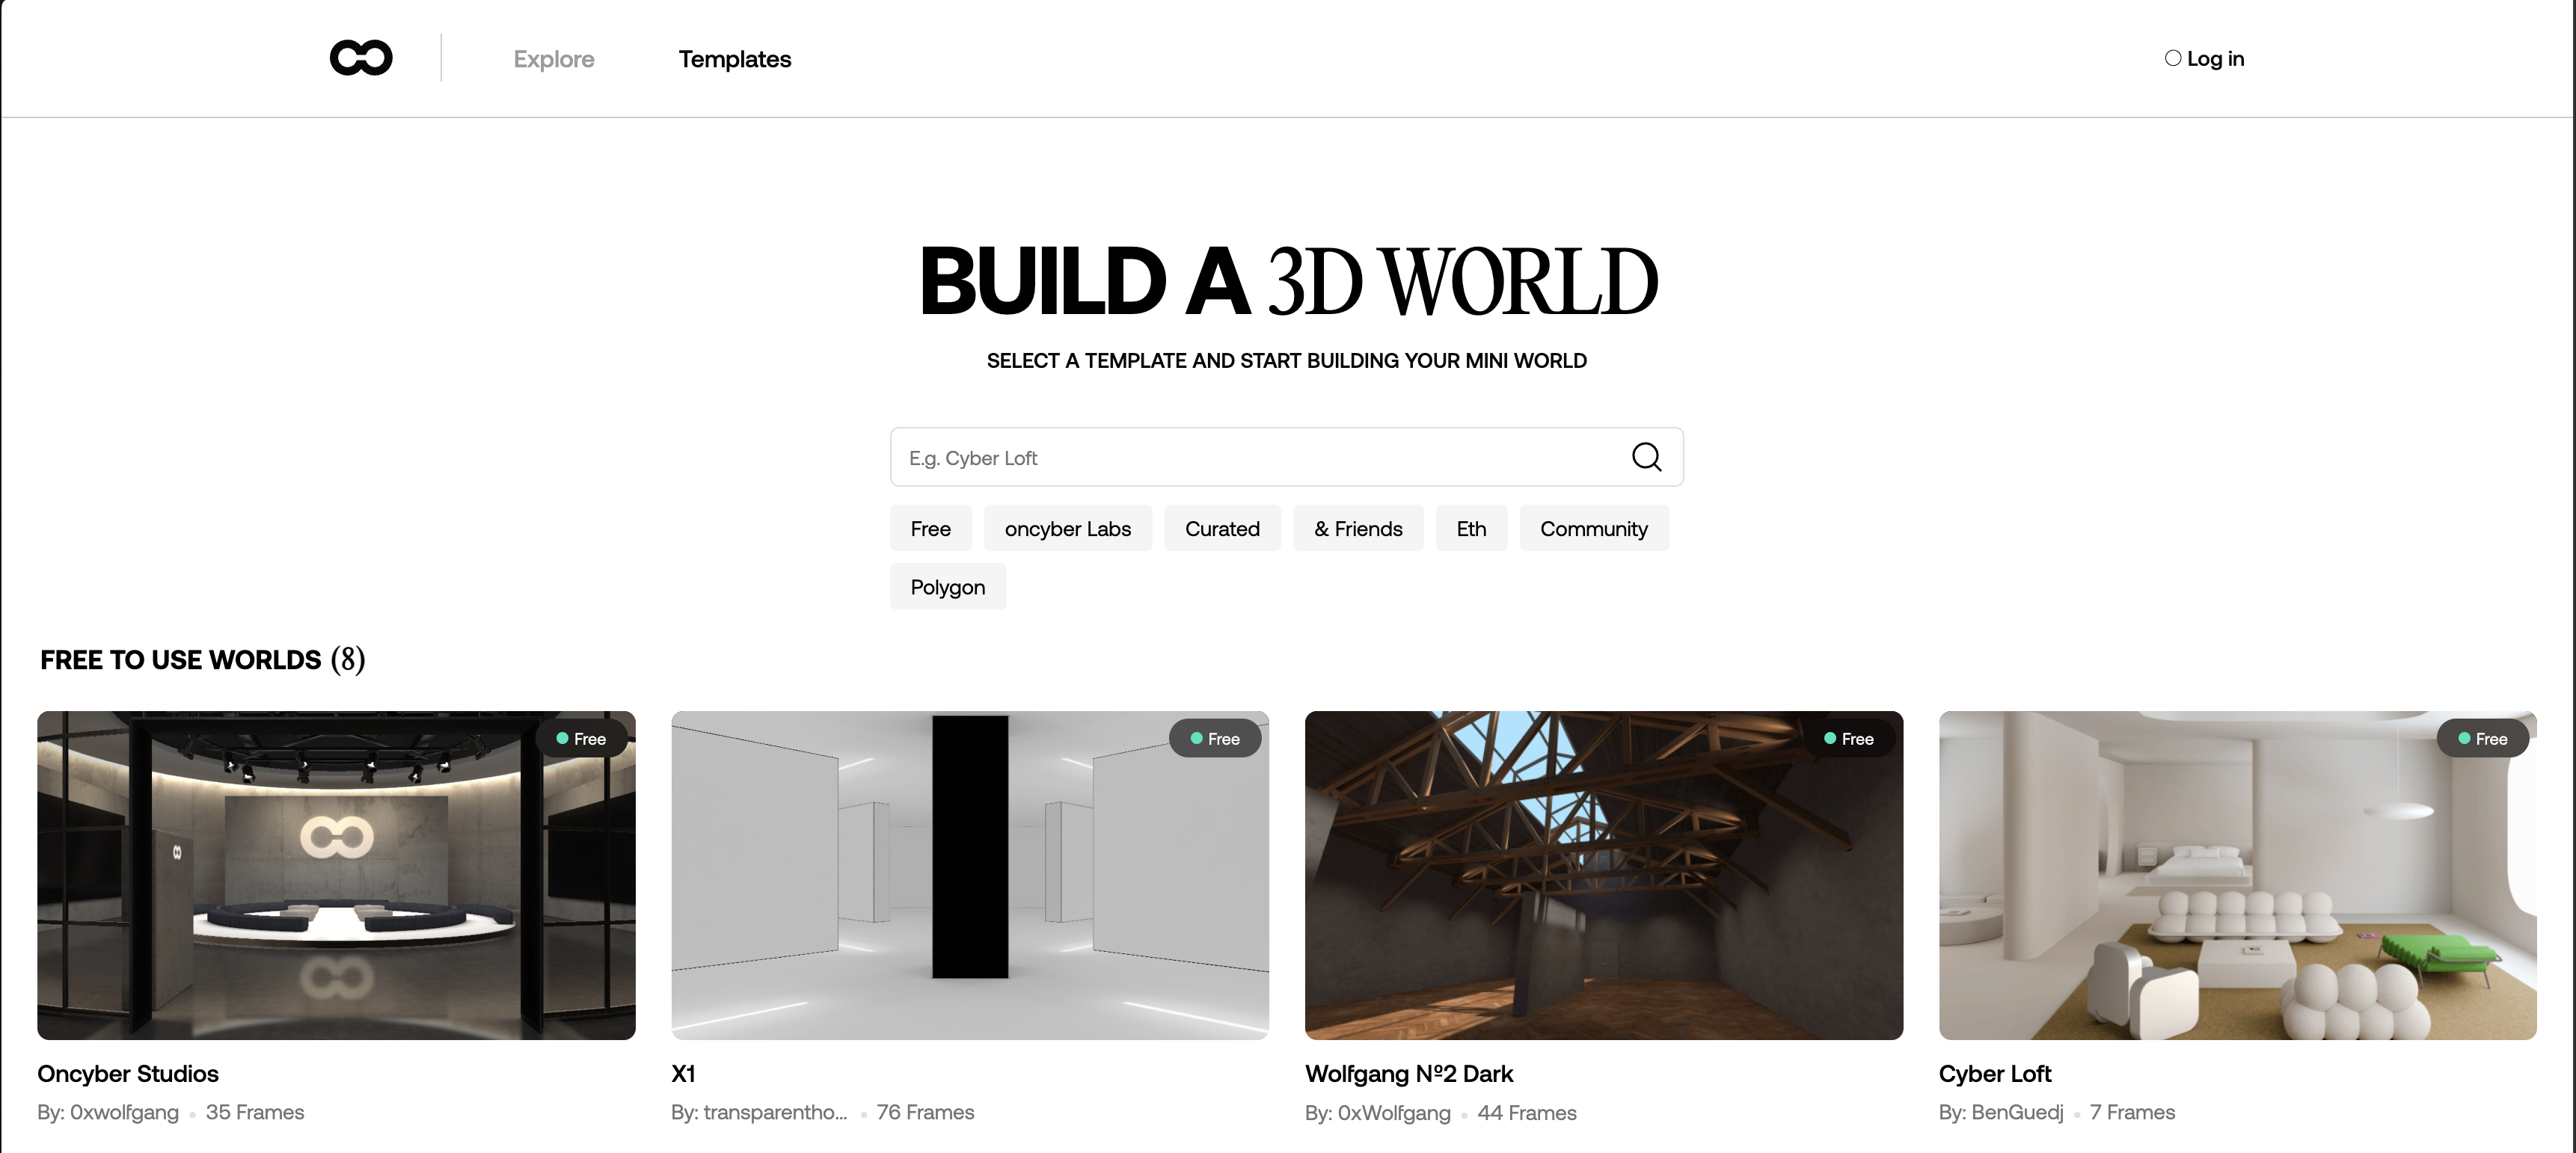The width and height of the screenshot is (2576, 1153).
Task: Toggle the Free filter tag
Action: [x=930, y=528]
